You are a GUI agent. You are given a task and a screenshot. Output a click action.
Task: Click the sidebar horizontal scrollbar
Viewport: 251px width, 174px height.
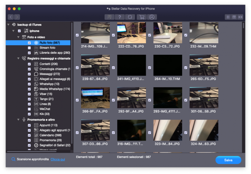click(32, 151)
